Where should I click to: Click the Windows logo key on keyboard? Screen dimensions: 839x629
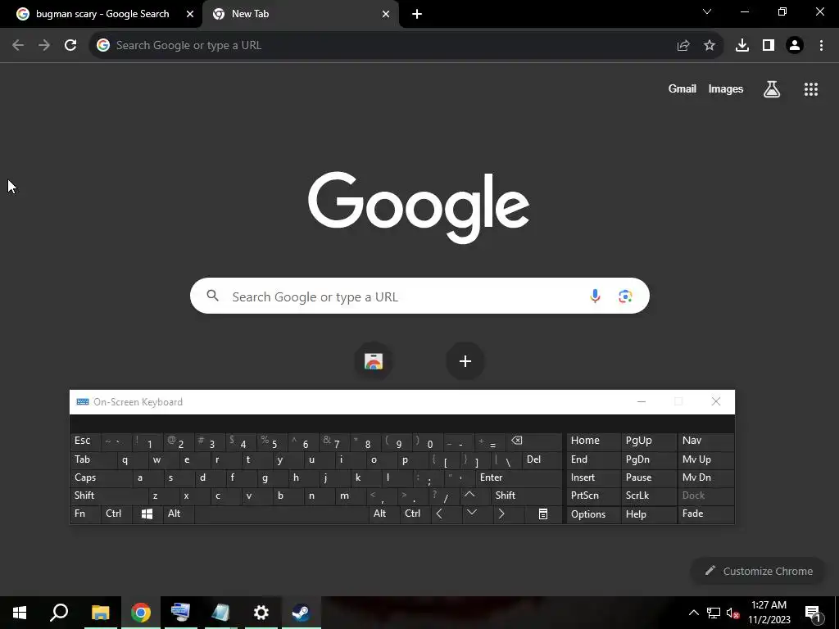click(147, 514)
